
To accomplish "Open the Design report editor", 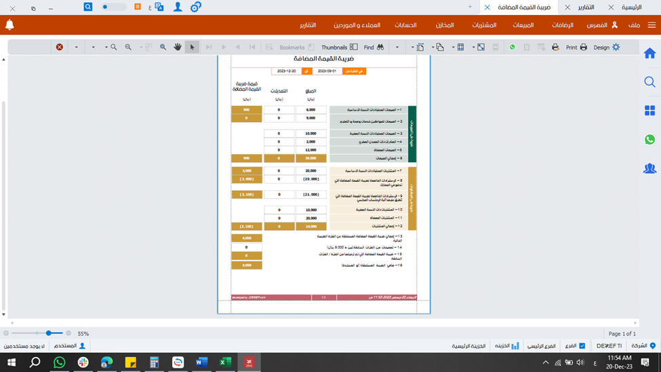I will coord(606,48).
